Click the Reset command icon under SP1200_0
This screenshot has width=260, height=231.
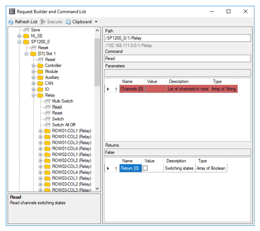[34, 48]
